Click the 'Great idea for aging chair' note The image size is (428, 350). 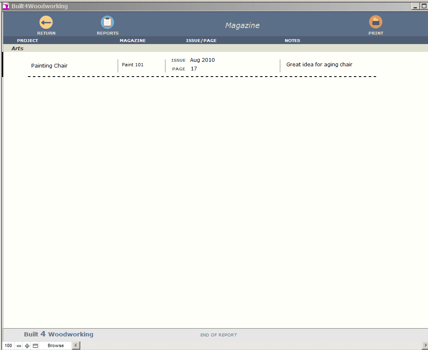pyautogui.click(x=319, y=65)
